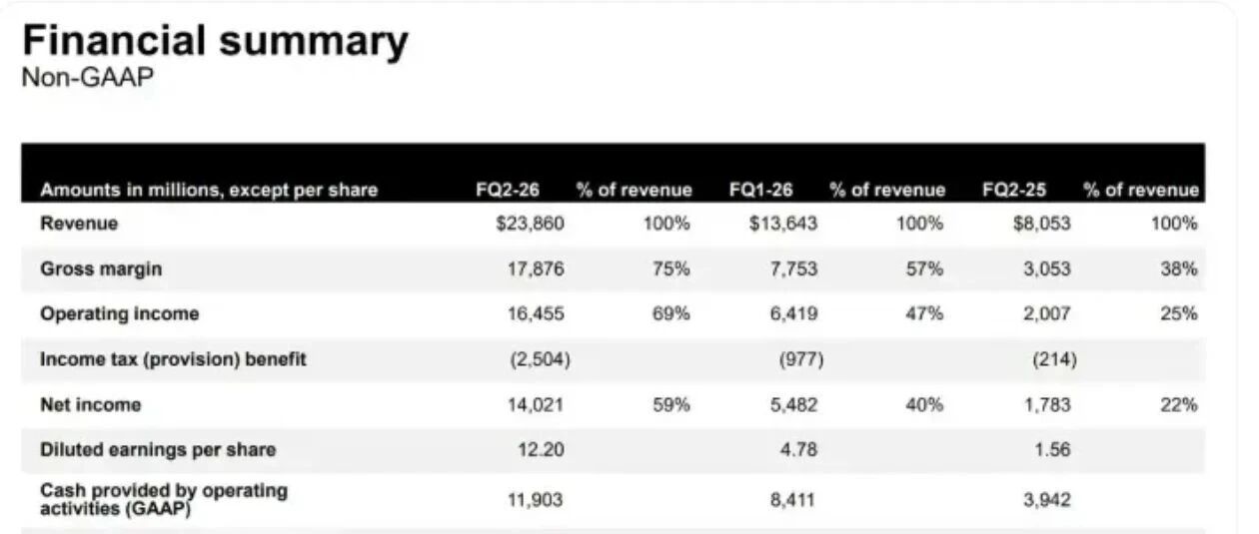The height and width of the screenshot is (534, 1259).
Task: Click the Financial summary title
Action: click(x=215, y=42)
